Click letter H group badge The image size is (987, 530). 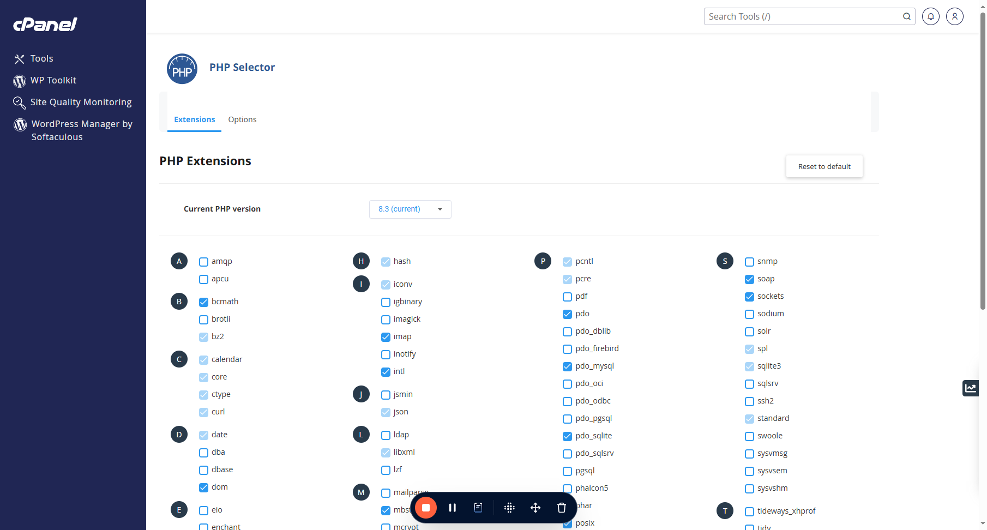pos(361,261)
